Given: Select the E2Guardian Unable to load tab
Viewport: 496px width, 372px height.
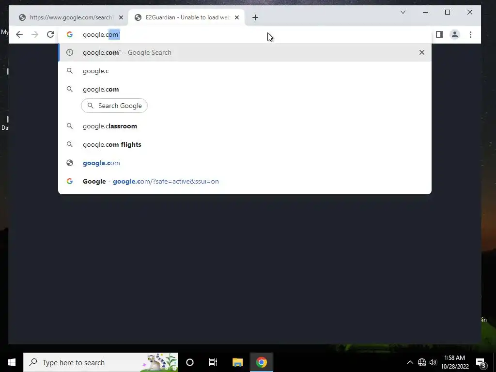Looking at the screenshot, I should coord(186,17).
